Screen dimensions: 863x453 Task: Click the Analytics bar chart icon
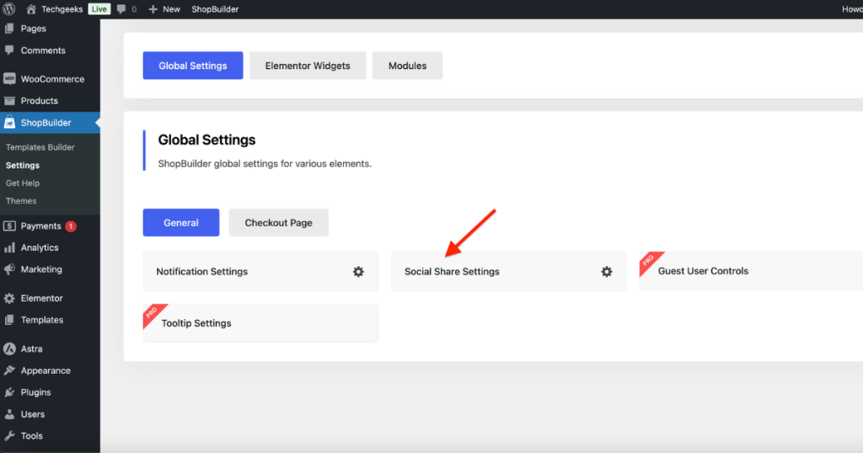pyautogui.click(x=9, y=248)
